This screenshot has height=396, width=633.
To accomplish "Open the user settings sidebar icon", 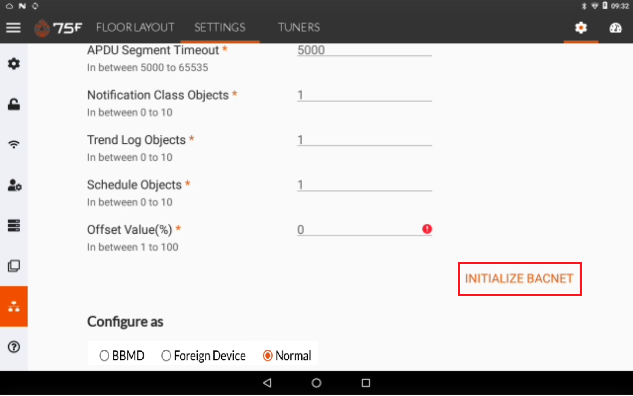I will coord(14,185).
